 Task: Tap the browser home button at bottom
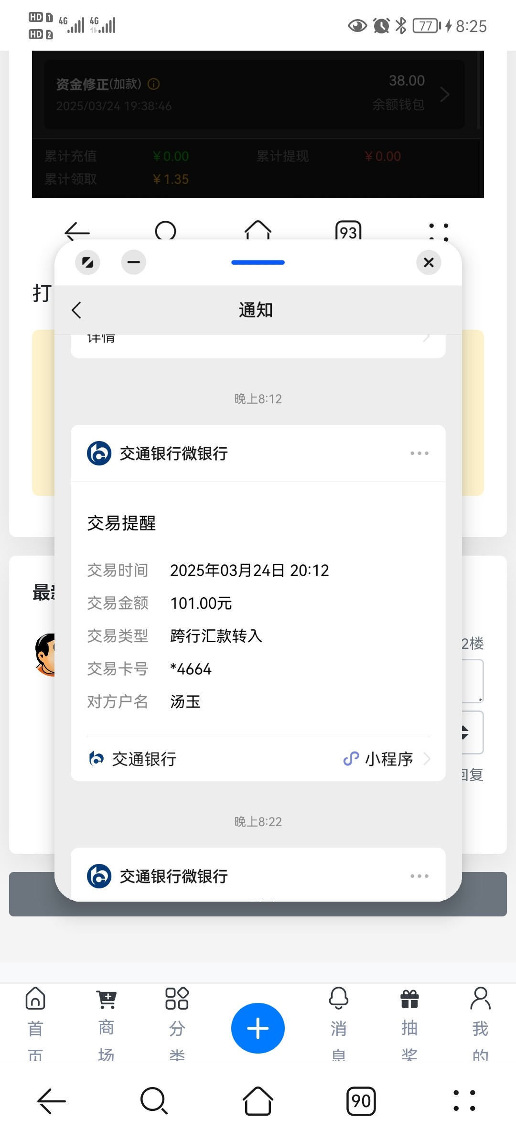pos(258,1101)
